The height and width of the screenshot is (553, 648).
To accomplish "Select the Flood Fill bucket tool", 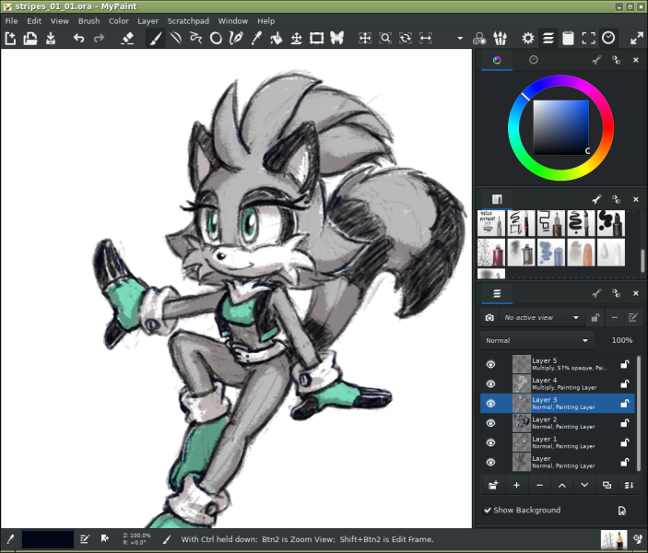I will click(x=276, y=39).
